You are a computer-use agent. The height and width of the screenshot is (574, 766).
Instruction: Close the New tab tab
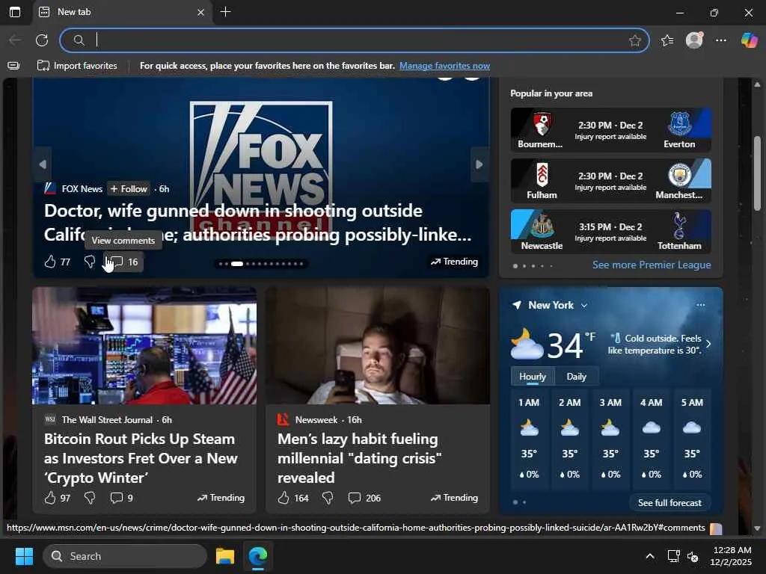[x=200, y=12]
